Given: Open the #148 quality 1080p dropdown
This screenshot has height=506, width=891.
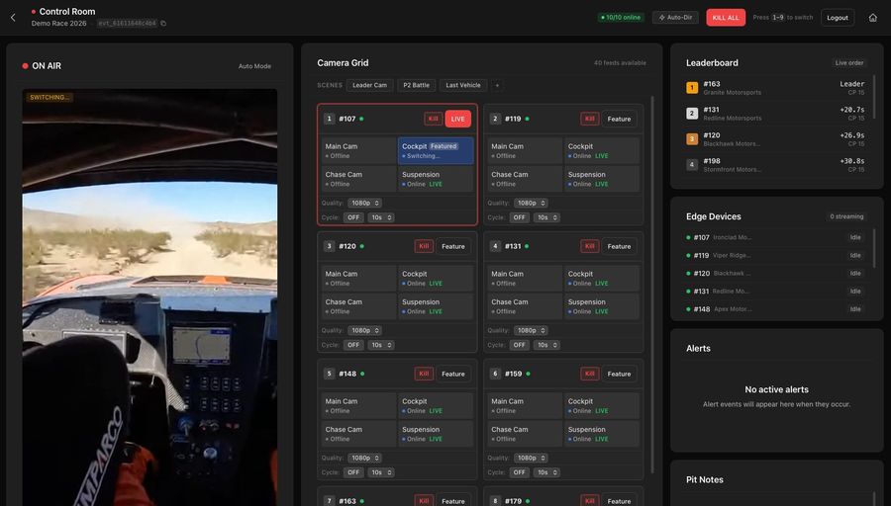Looking at the screenshot, I should 364,458.
